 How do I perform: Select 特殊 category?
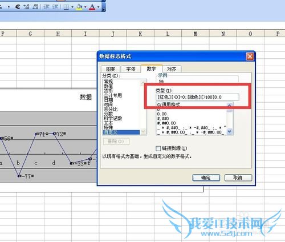coord(108,127)
